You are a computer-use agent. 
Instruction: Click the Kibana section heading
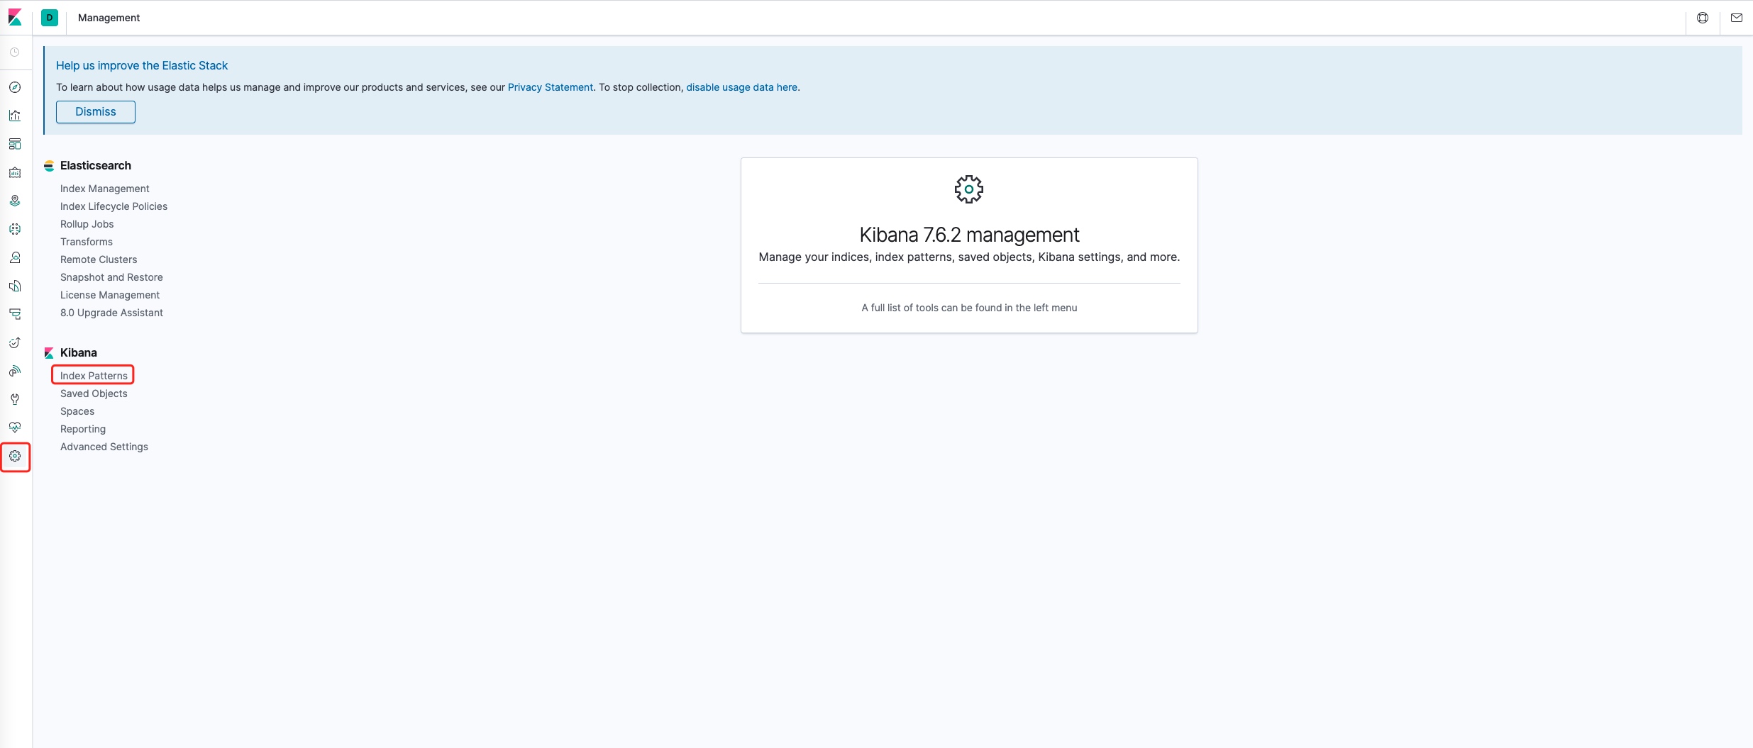[79, 352]
